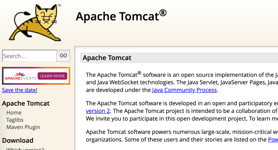Open the Which version? link
This screenshot has height=150, width=278.
pos(25,149)
